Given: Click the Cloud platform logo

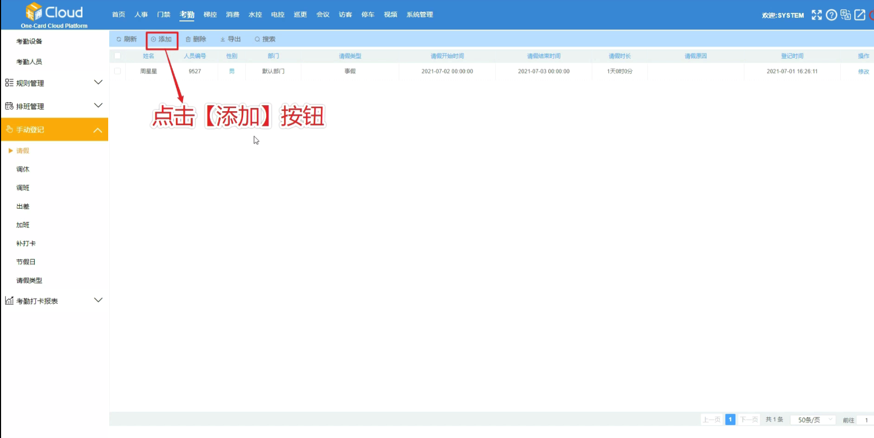Looking at the screenshot, I should [x=54, y=15].
